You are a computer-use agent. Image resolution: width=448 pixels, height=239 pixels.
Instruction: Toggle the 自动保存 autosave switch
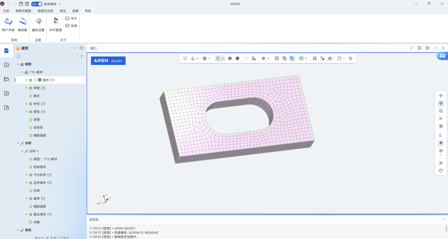pyautogui.click(x=36, y=4)
